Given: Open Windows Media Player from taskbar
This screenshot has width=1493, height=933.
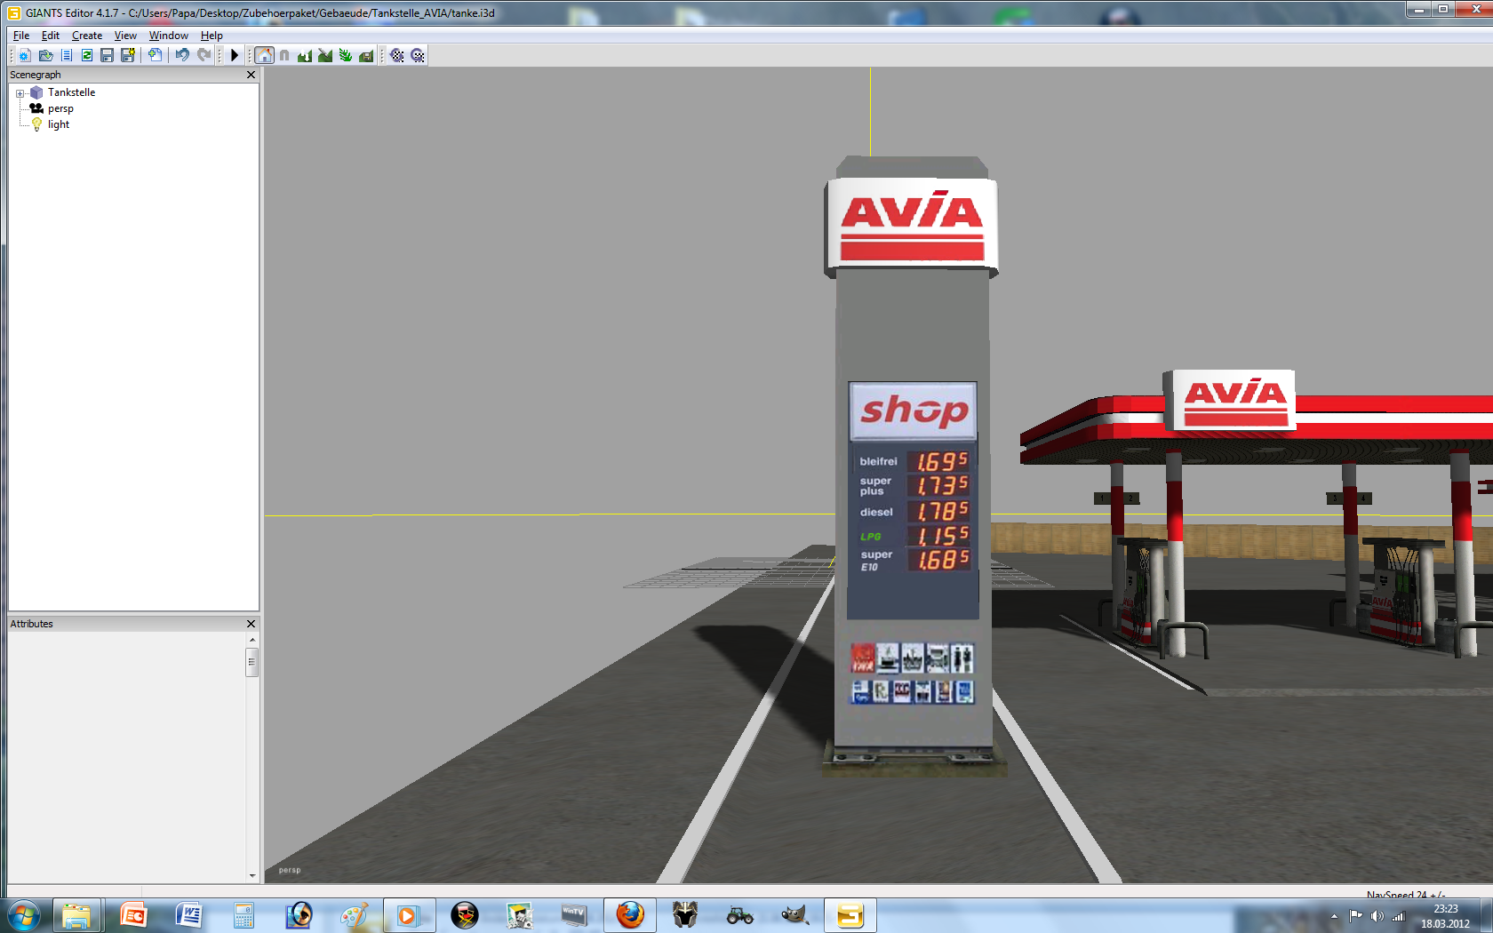Looking at the screenshot, I should [409, 915].
